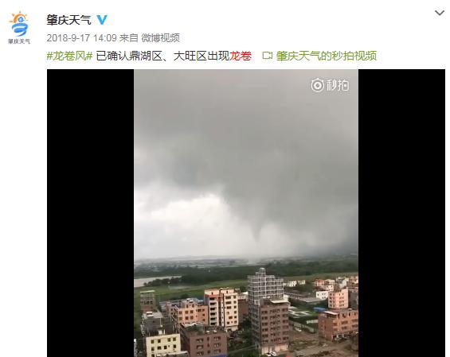The width and height of the screenshot is (450, 357).
Task: Expand the post options chevron at top right
Action: point(440,13)
